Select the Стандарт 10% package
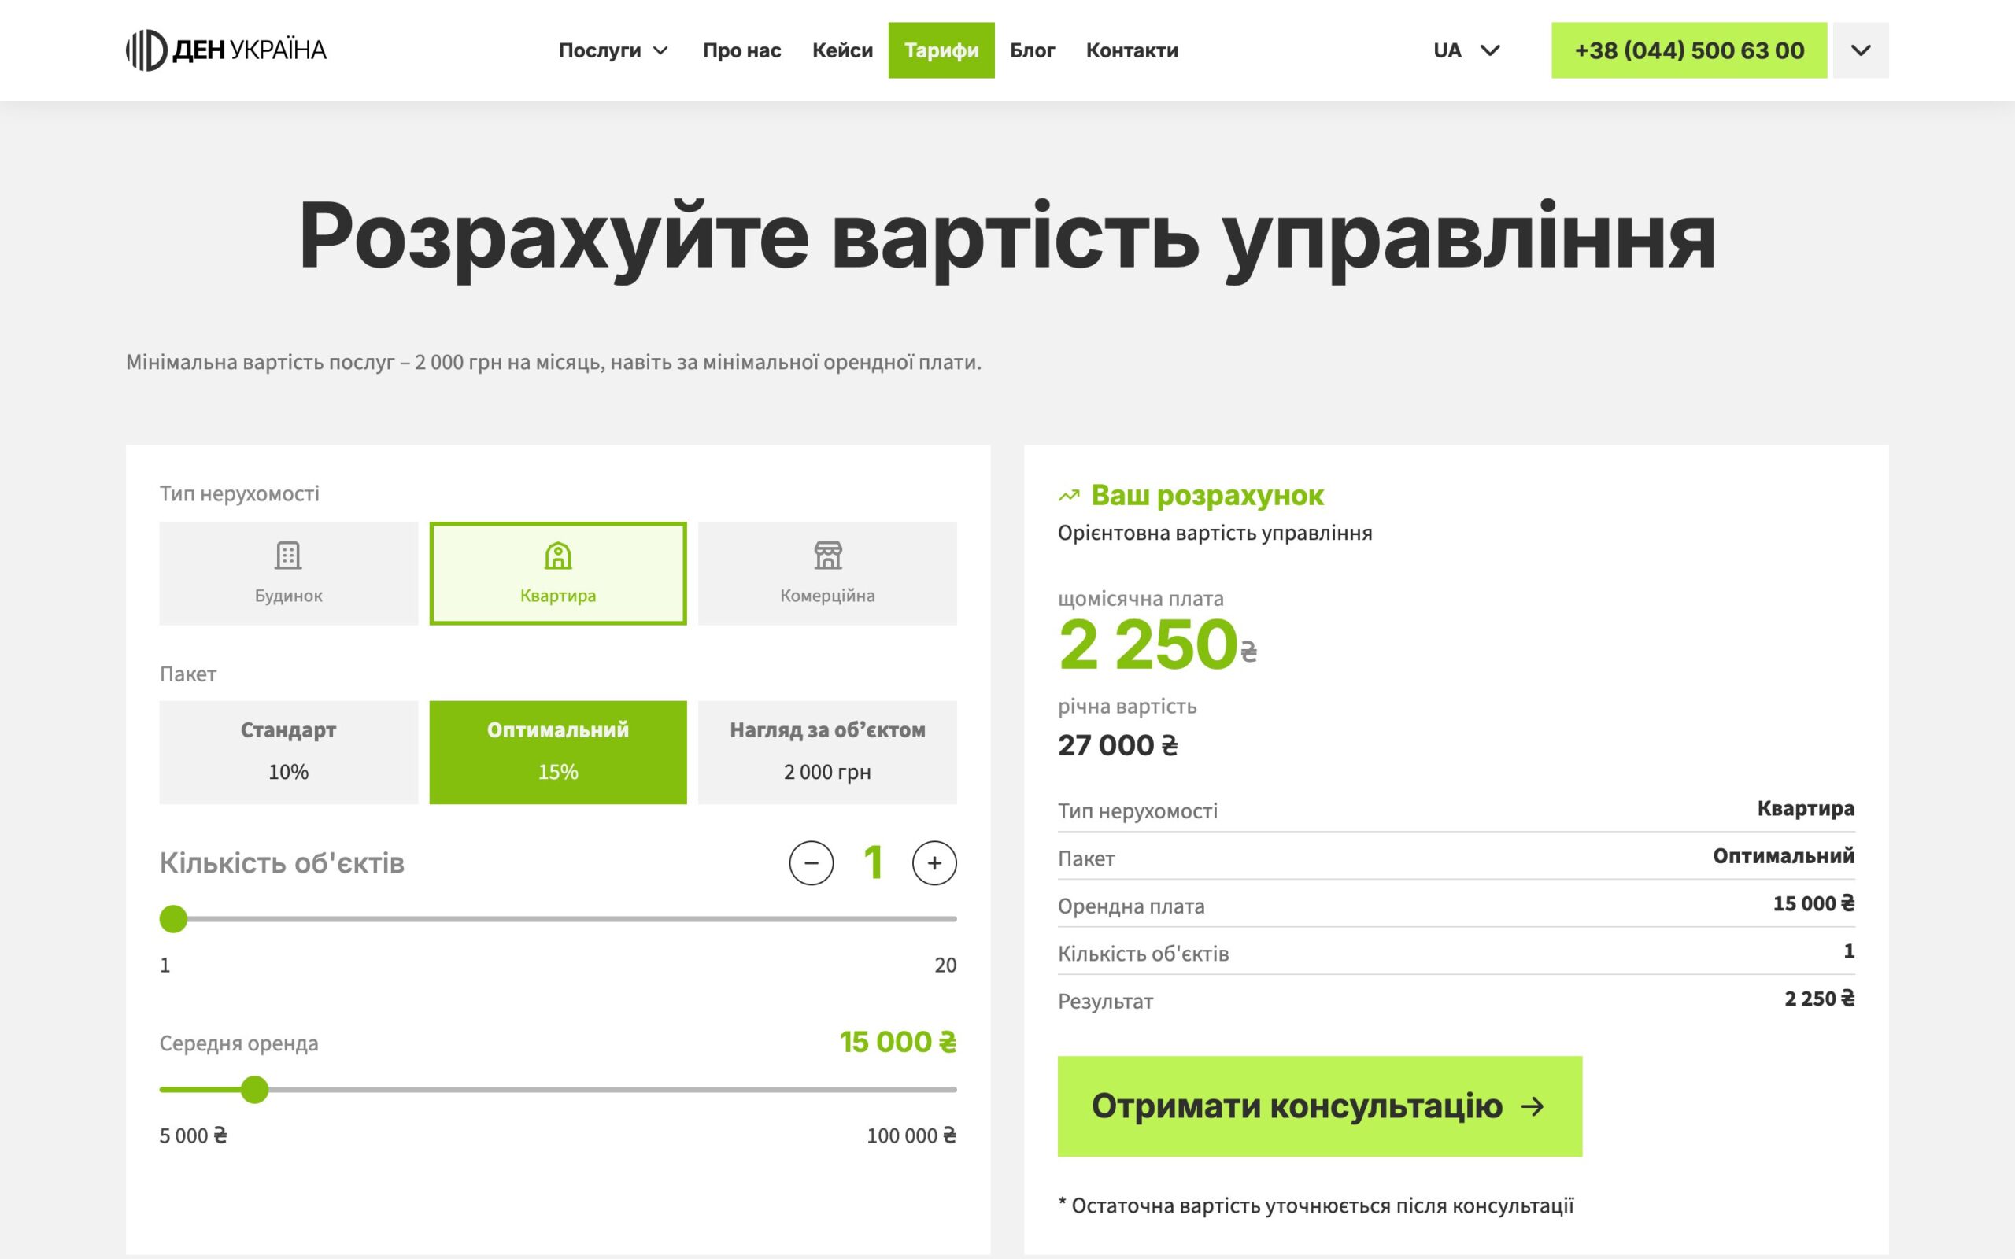The image size is (2015, 1259). click(x=288, y=752)
